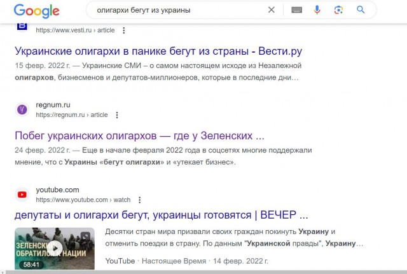The image size is (407, 274).
Task: Click the https://www.youtube.com › watch URL
Action: [x=83, y=200]
